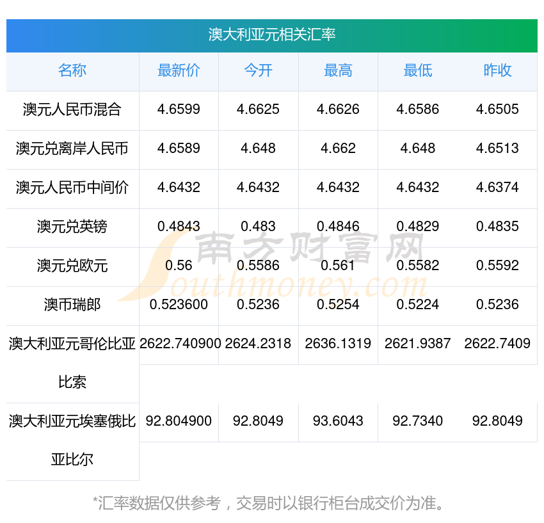Click previous close 2622.7409
The image size is (544, 523).
point(497,344)
